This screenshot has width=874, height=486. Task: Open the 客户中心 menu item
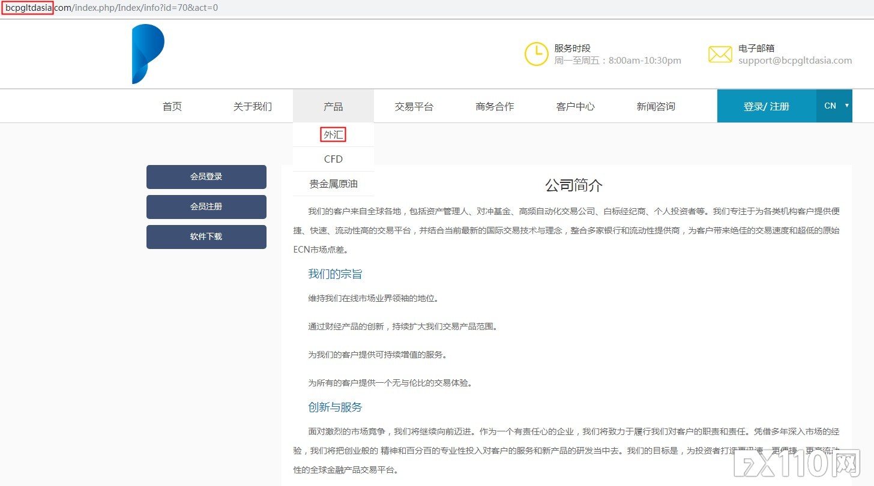coord(574,106)
